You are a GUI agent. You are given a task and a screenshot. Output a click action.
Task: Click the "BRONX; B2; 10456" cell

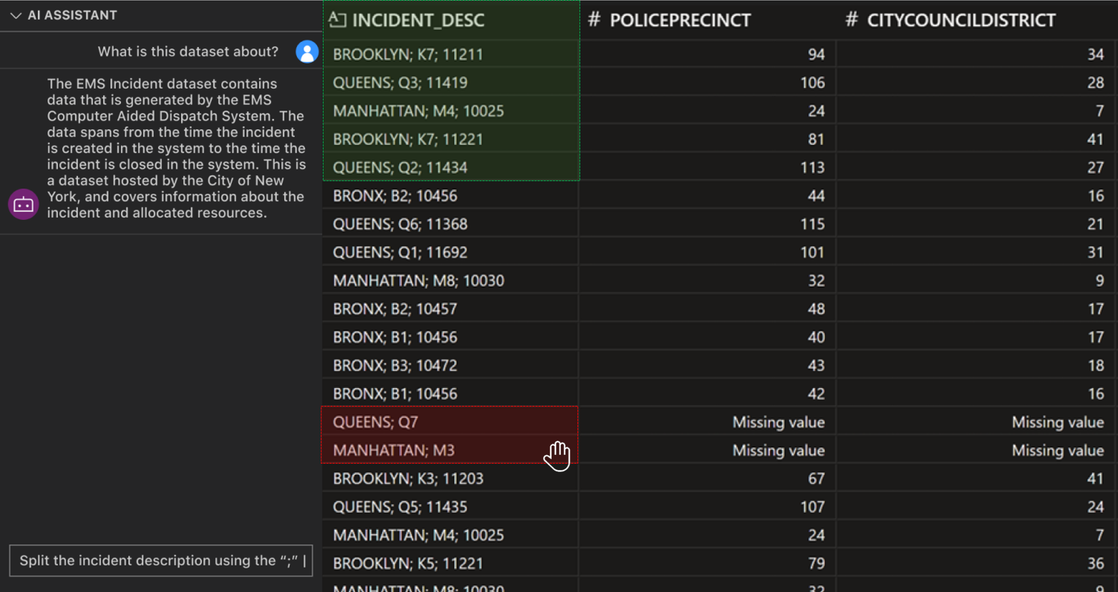click(x=395, y=196)
